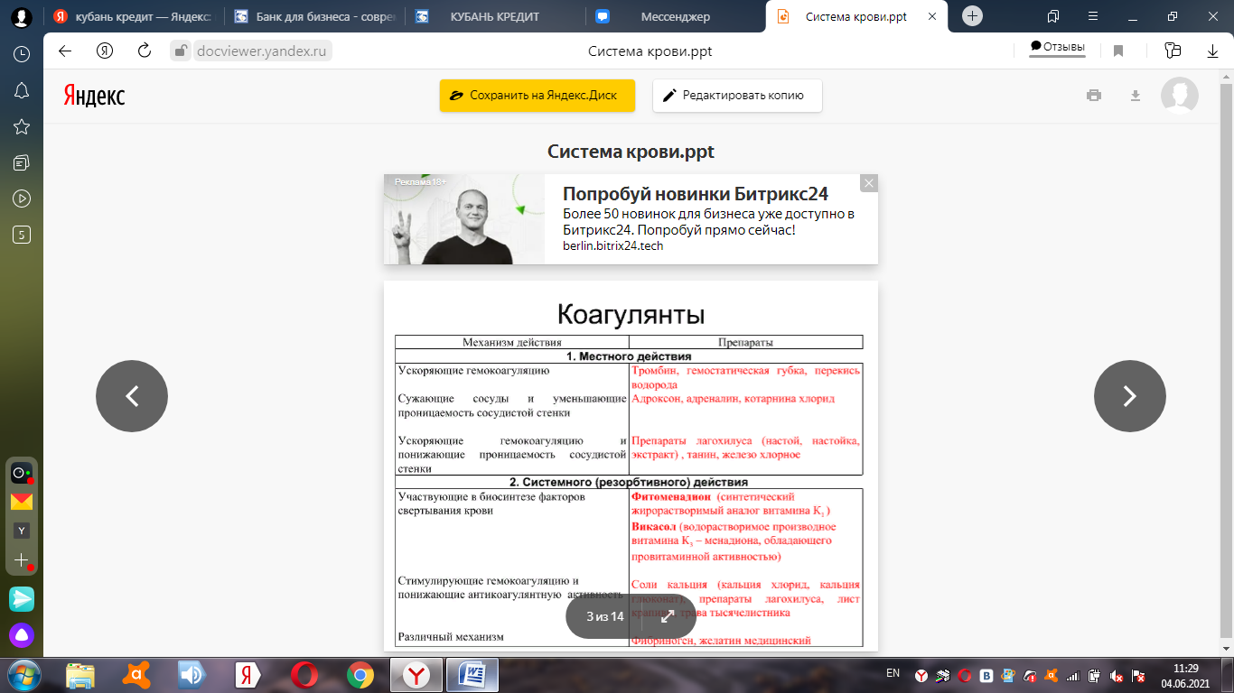The image size is (1234, 693).
Task: Click the download arrow icon beside printer
Action: [1136, 96]
